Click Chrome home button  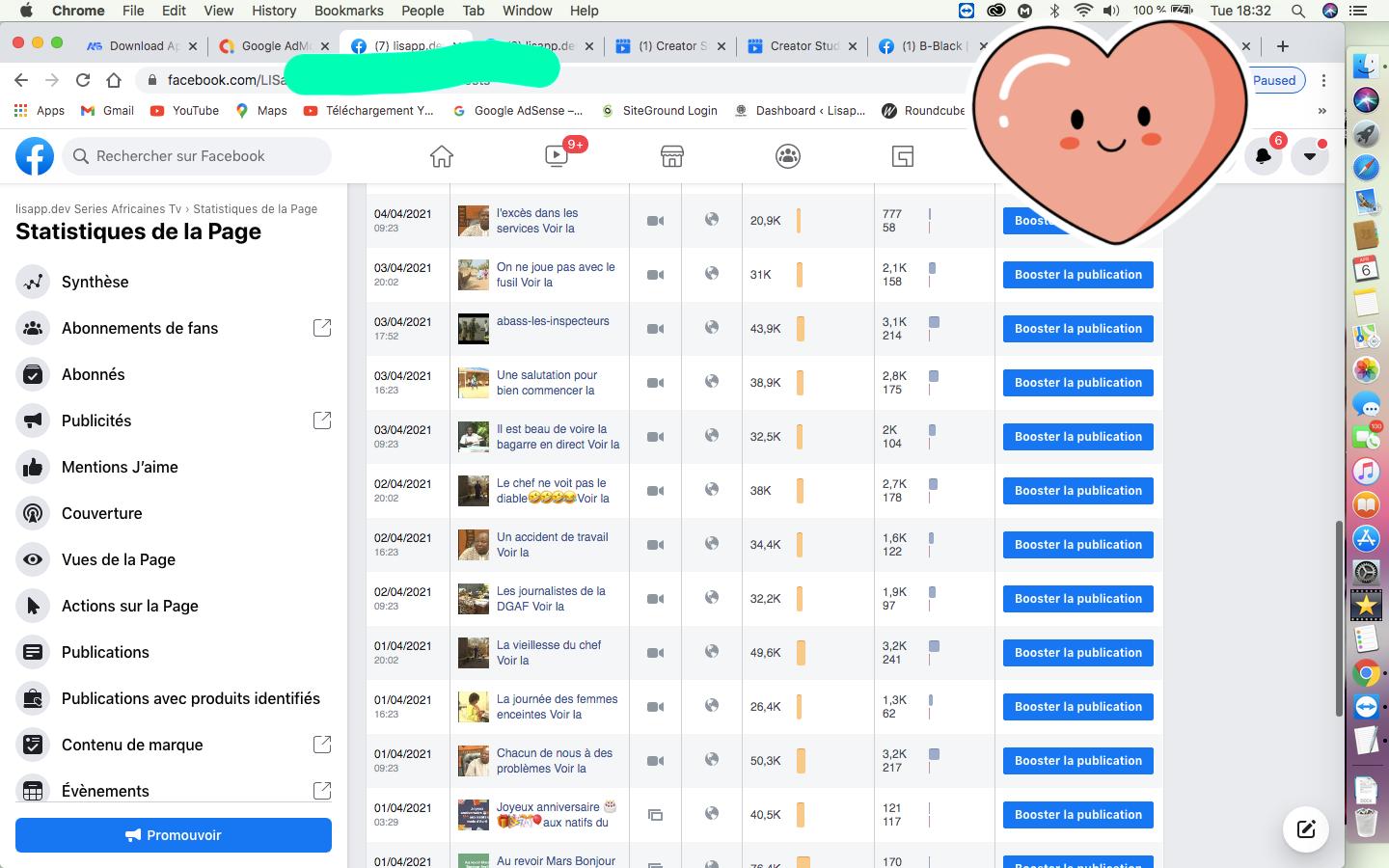[x=114, y=80]
